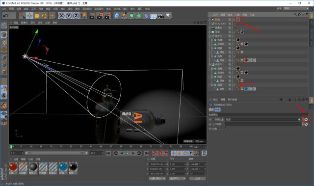Select the Rotate tool in the top toolbar
The width and height of the screenshot is (314, 186).
point(44,16)
